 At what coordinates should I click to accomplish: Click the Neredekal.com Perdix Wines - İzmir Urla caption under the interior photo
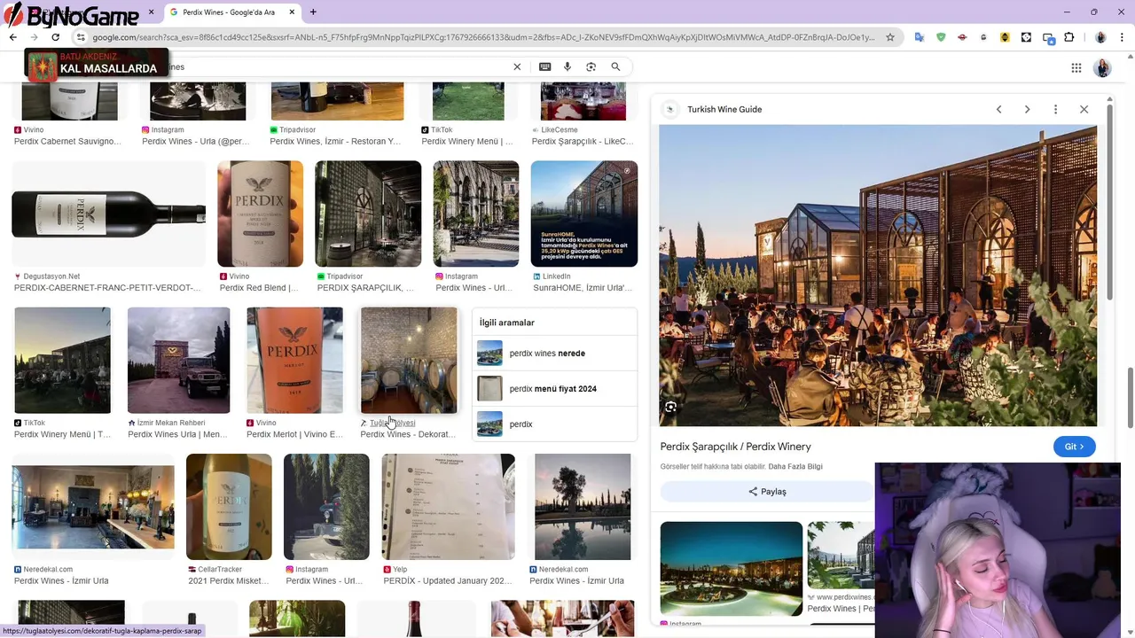pyautogui.click(x=61, y=580)
